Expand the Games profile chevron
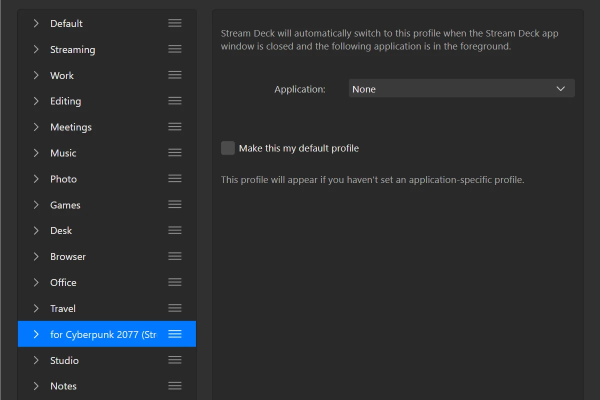The image size is (600, 400). (36, 204)
